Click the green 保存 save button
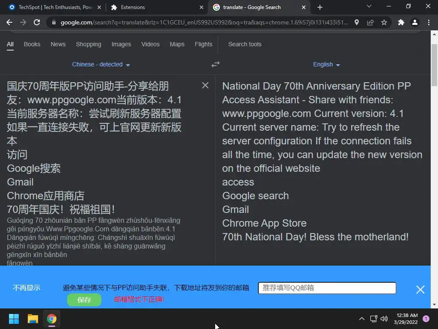Viewport: 438px width, 329px height. 84,300
